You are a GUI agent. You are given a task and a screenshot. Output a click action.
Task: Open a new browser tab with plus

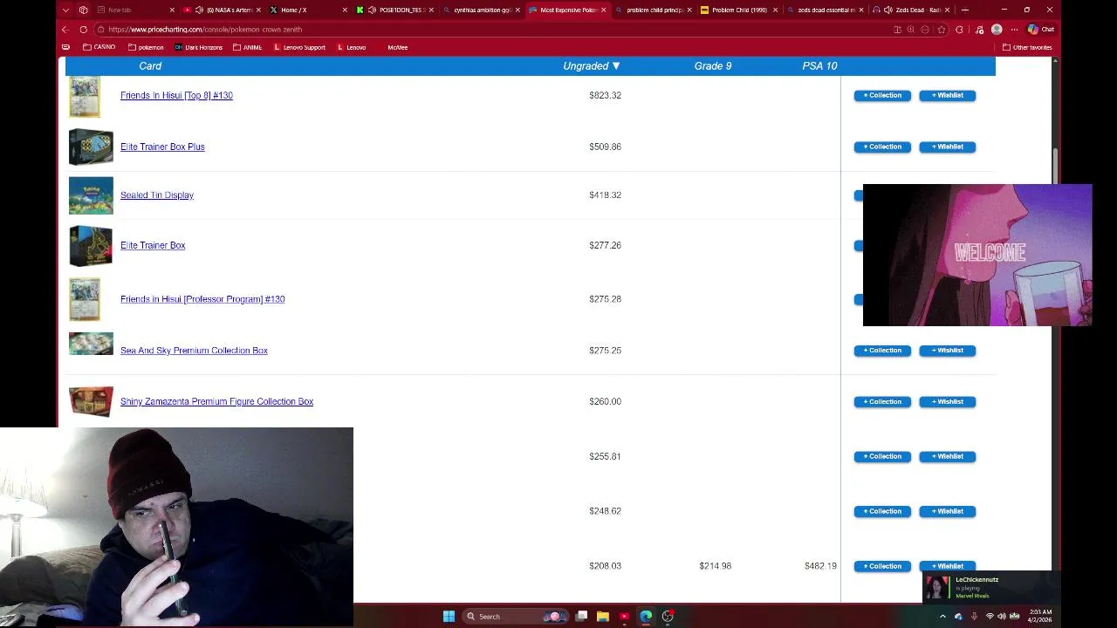965,10
